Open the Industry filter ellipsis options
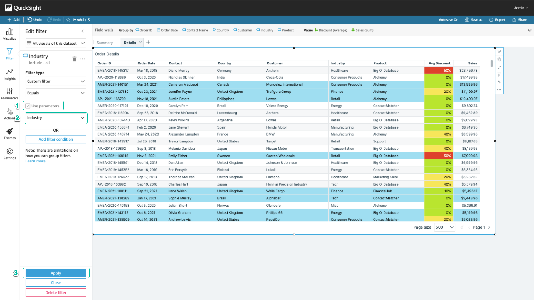The height and width of the screenshot is (300, 534). 83,59
